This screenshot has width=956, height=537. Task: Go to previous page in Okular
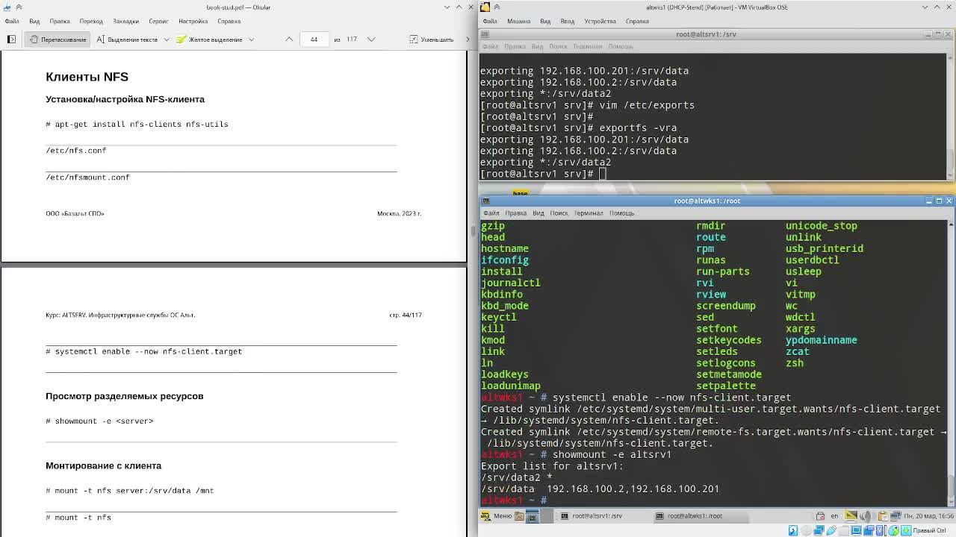[289, 39]
